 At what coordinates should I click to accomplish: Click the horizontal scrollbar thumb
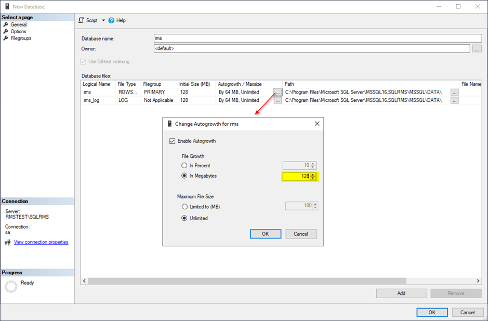click(x=247, y=281)
